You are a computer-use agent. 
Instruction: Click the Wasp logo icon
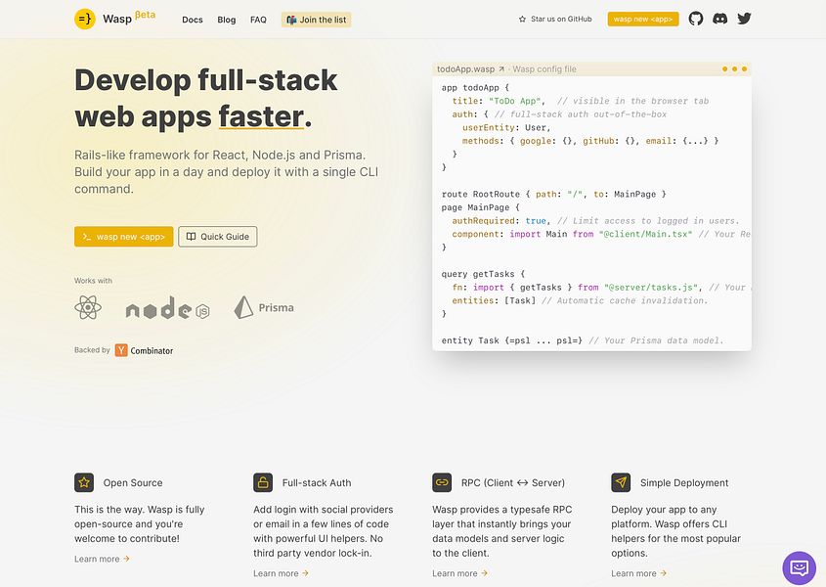[85, 19]
